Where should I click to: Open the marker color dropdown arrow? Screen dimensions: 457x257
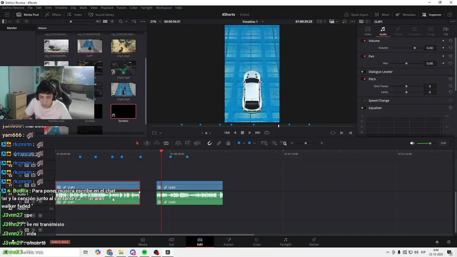(254, 143)
